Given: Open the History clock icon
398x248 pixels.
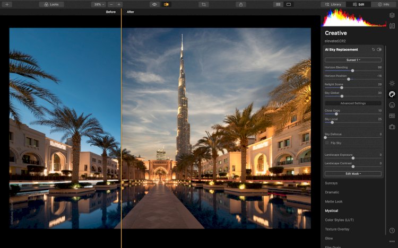Looking at the screenshot, I should (x=392, y=231).
